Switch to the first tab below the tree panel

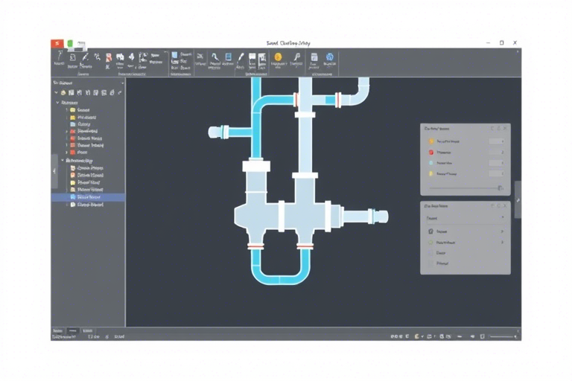point(57,330)
